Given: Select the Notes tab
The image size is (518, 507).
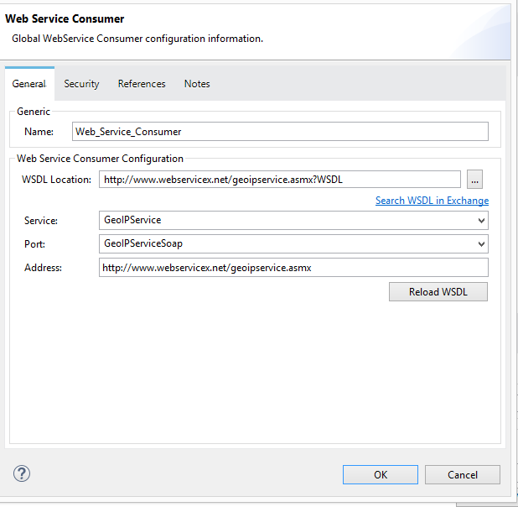Looking at the screenshot, I should pyautogui.click(x=197, y=84).
